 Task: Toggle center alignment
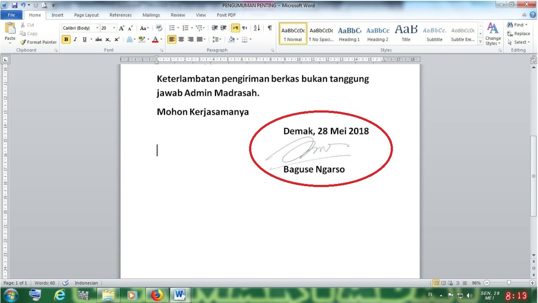click(182, 39)
